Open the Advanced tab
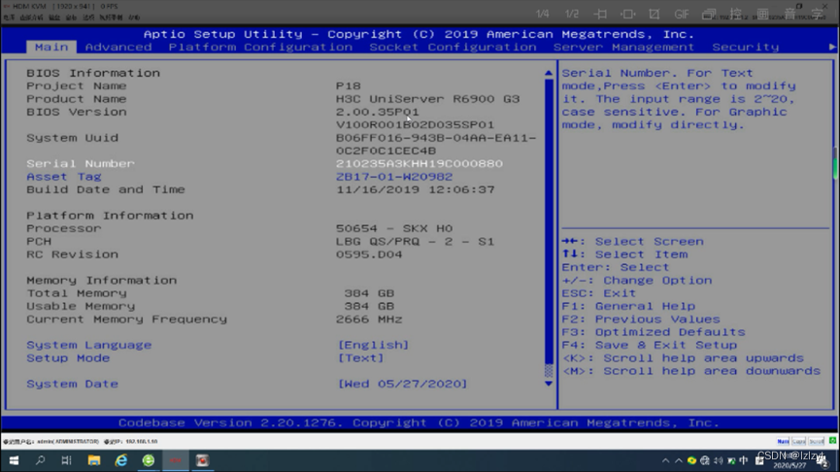Image resolution: width=840 pixels, height=472 pixels. [x=118, y=48]
